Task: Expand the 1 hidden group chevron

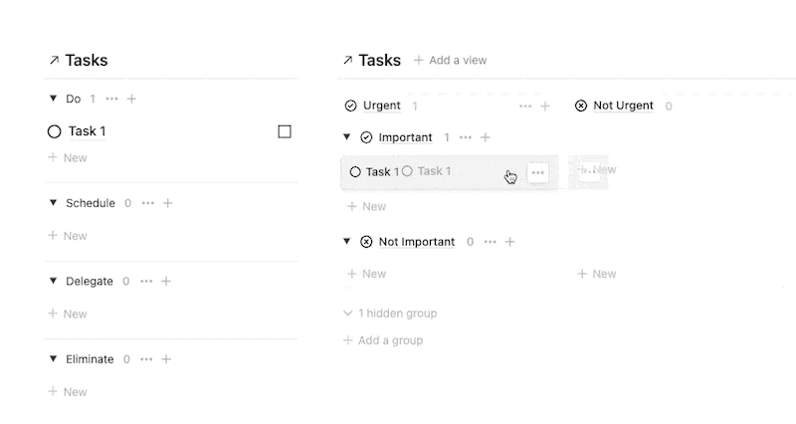Action: click(347, 314)
